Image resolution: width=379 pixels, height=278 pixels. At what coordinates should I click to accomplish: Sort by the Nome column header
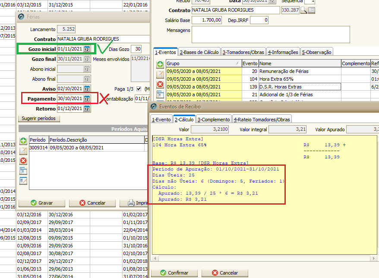pyautogui.click(x=300, y=63)
